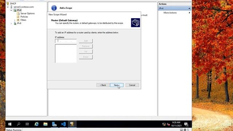Click the network tray icon
The width and height of the screenshot is (233, 131).
(x=164, y=124)
